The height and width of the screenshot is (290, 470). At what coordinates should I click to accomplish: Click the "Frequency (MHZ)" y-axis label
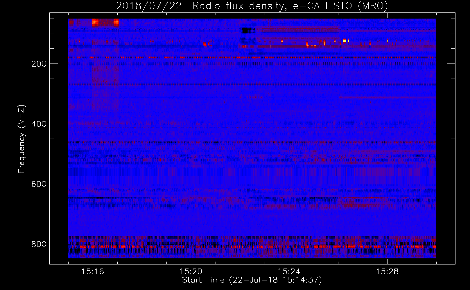pos(22,139)
